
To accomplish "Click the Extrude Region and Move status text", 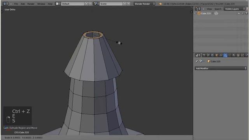I will coord(23,128).
